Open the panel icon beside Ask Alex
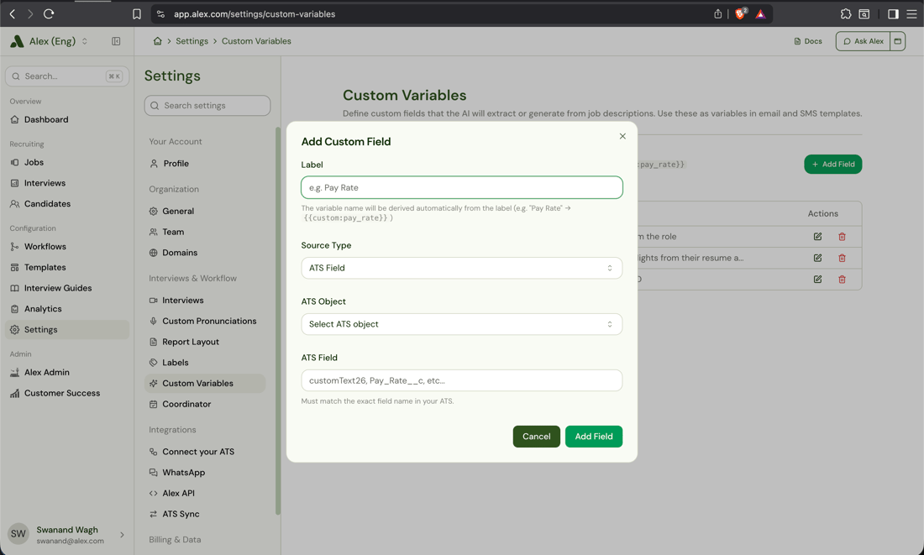 click(x=897, y=41)
